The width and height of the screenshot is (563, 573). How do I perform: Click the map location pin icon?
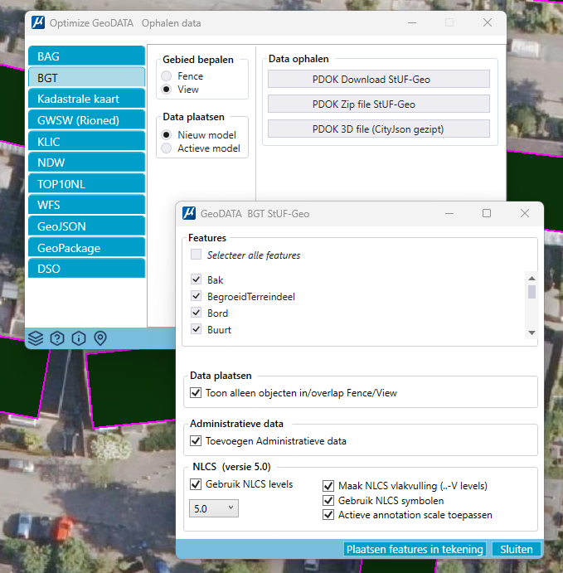tap(100, 338)
